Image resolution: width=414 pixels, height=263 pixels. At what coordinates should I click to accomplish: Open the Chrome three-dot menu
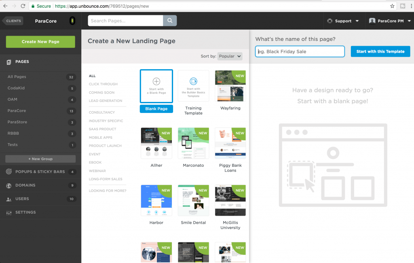[411, 6]
